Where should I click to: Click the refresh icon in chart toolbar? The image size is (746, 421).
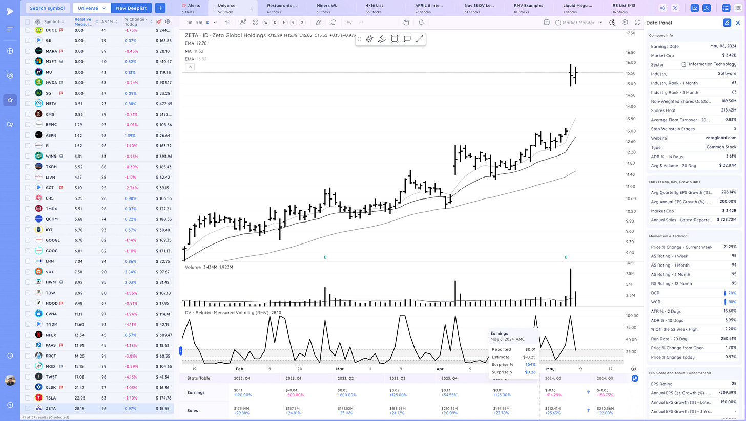(334, 23)
